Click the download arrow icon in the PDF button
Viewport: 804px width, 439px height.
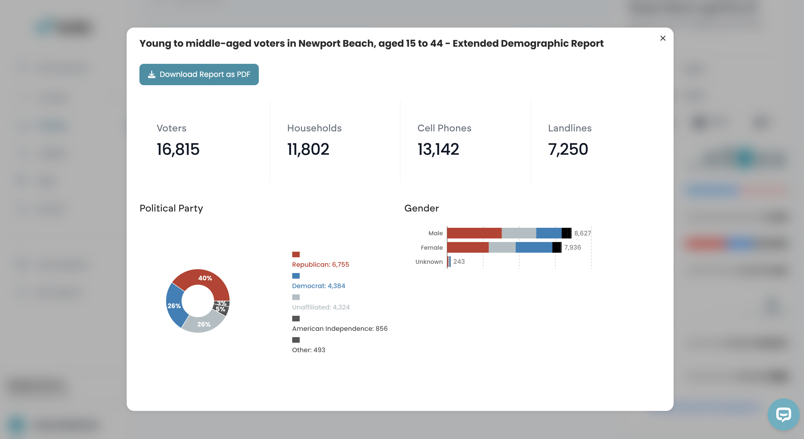(152, 74)
